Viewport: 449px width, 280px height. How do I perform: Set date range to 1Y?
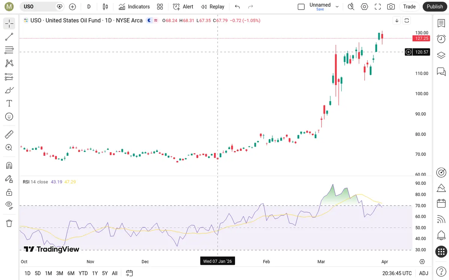click(x=95, y=273)
